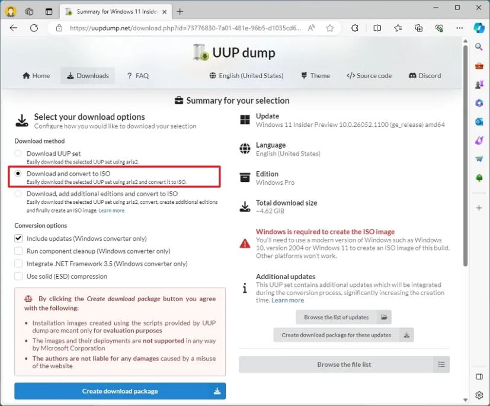The width and height of the screenshot is (490, 406).
Task: Click the address bar URL field
Action: pos(185,28)
